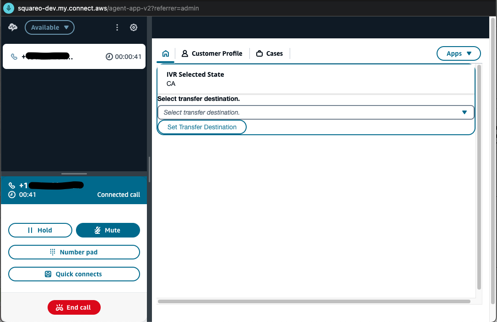Click the Cases briefcase icon
Image resolution: width=497 pixels, height=322 pixels.
coord(259,53)
